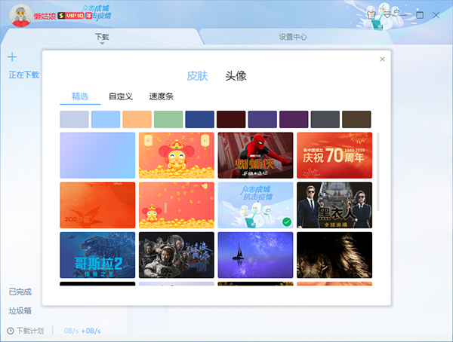Show the 已完成 list
The width and height of the screenshot is (453, 342).
click(x=20, y=292)
